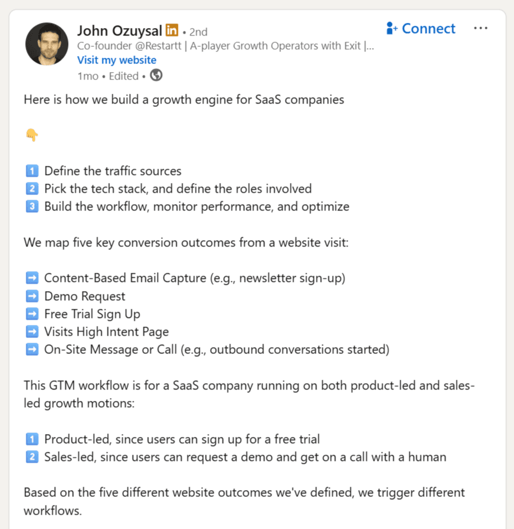This screenshot has height=529, width=514.
Task: Click the arrow icon beside 'On-Site Message or Call'
Action: pos(31,349)
